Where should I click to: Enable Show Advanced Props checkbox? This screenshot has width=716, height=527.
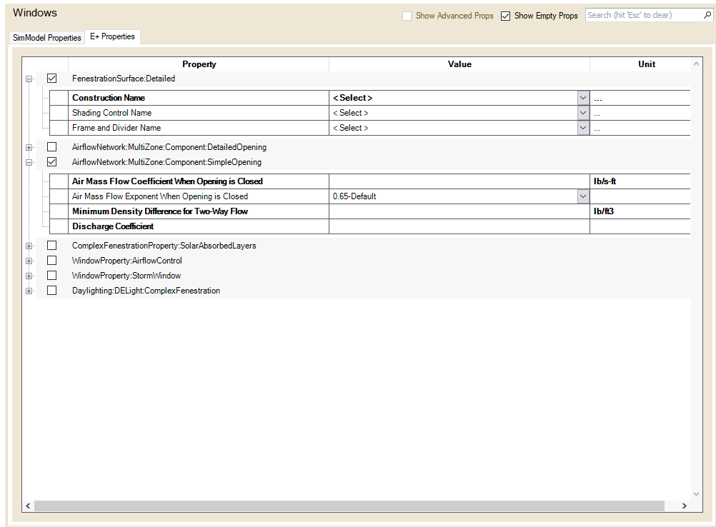point(407,16)
